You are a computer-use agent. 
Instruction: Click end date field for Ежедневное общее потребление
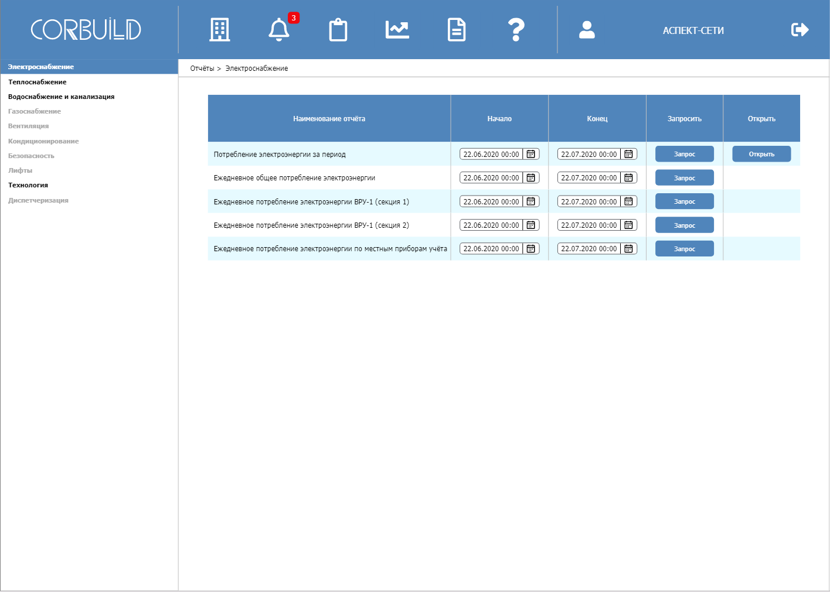coord(589,177)
